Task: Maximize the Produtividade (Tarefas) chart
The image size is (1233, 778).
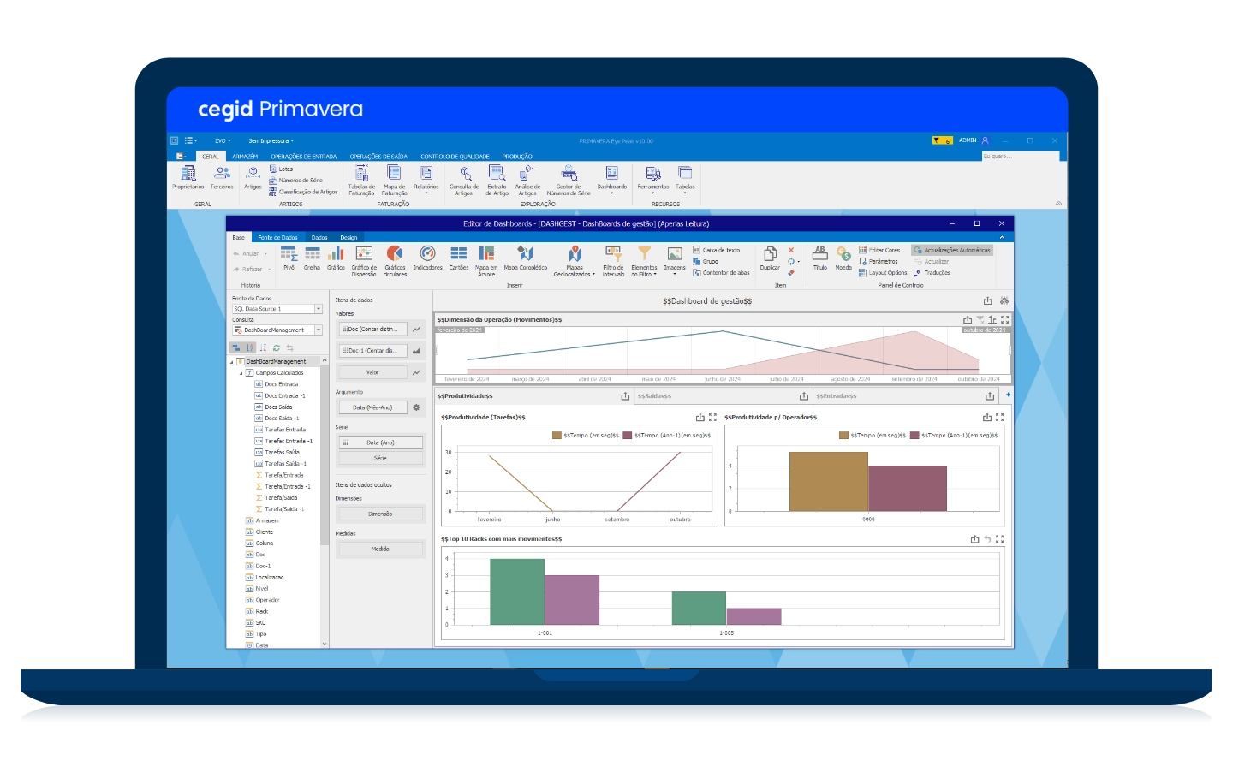Action: click(712, 418)
